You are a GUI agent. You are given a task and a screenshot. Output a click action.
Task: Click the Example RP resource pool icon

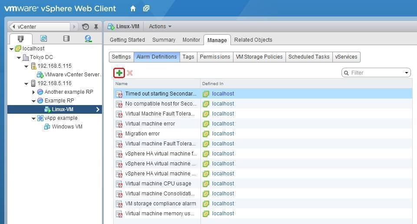pos(40,101)
